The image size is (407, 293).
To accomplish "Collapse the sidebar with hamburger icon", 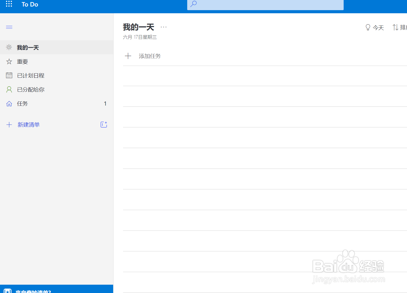I will (x=9, y=27).
